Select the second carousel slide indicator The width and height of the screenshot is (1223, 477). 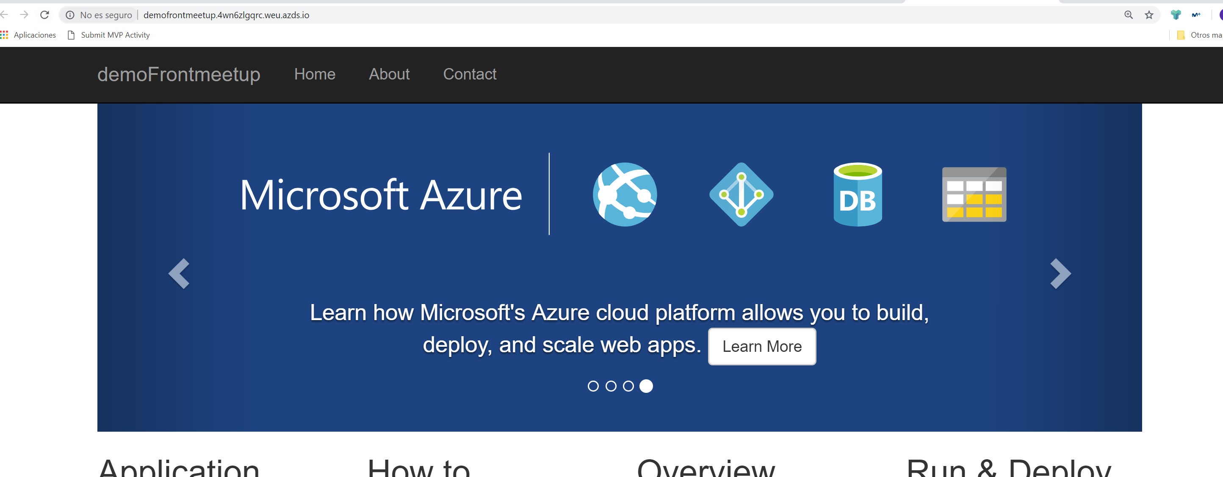click(611, 386)
